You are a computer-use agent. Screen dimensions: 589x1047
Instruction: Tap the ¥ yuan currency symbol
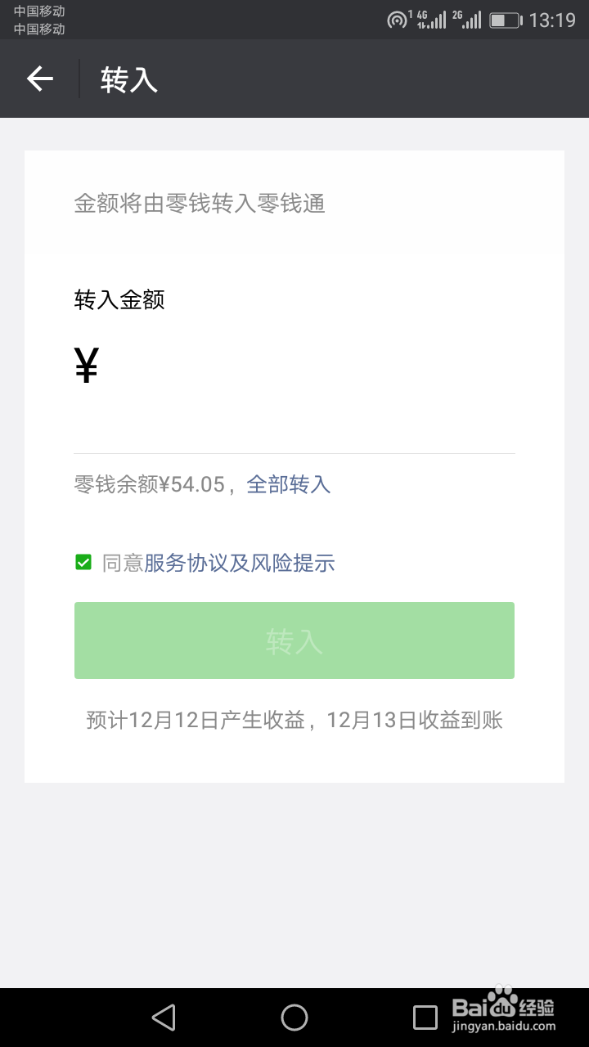86,365
